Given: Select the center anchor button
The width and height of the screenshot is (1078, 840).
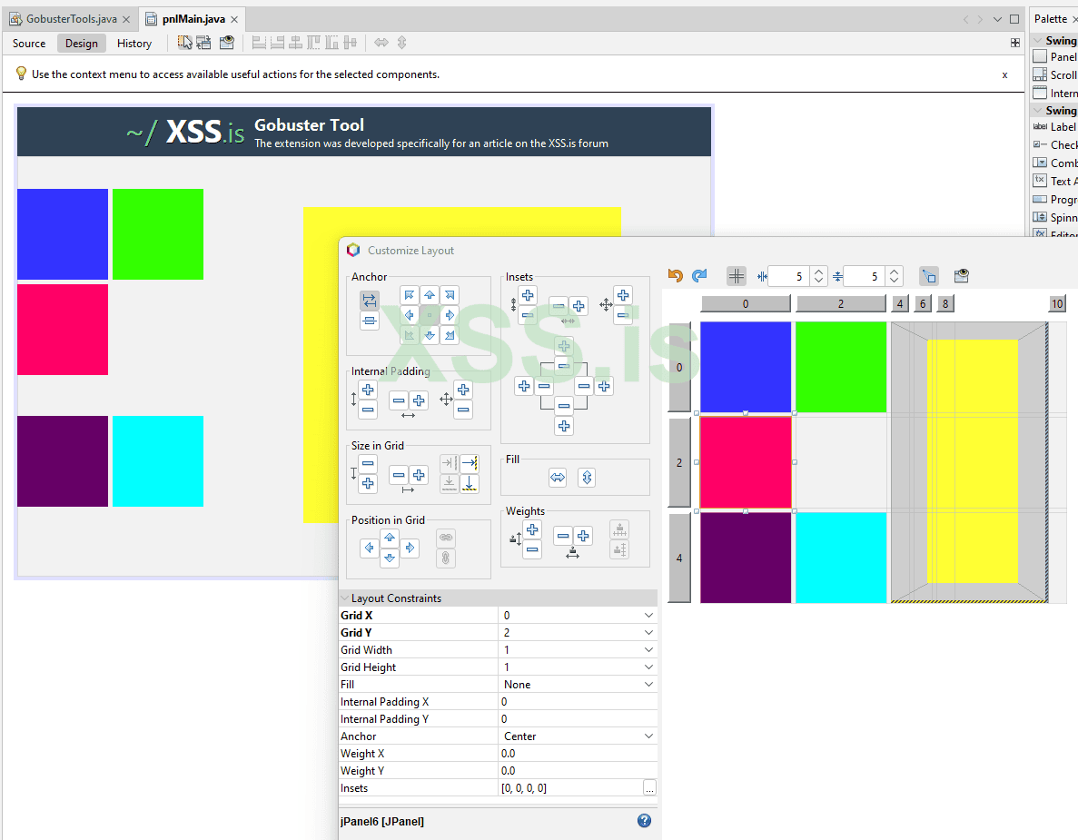Looking at the screenshot, I should [430, 315].
